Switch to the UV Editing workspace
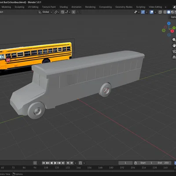Viewport: 176px width, 176px height. [33, 7]
